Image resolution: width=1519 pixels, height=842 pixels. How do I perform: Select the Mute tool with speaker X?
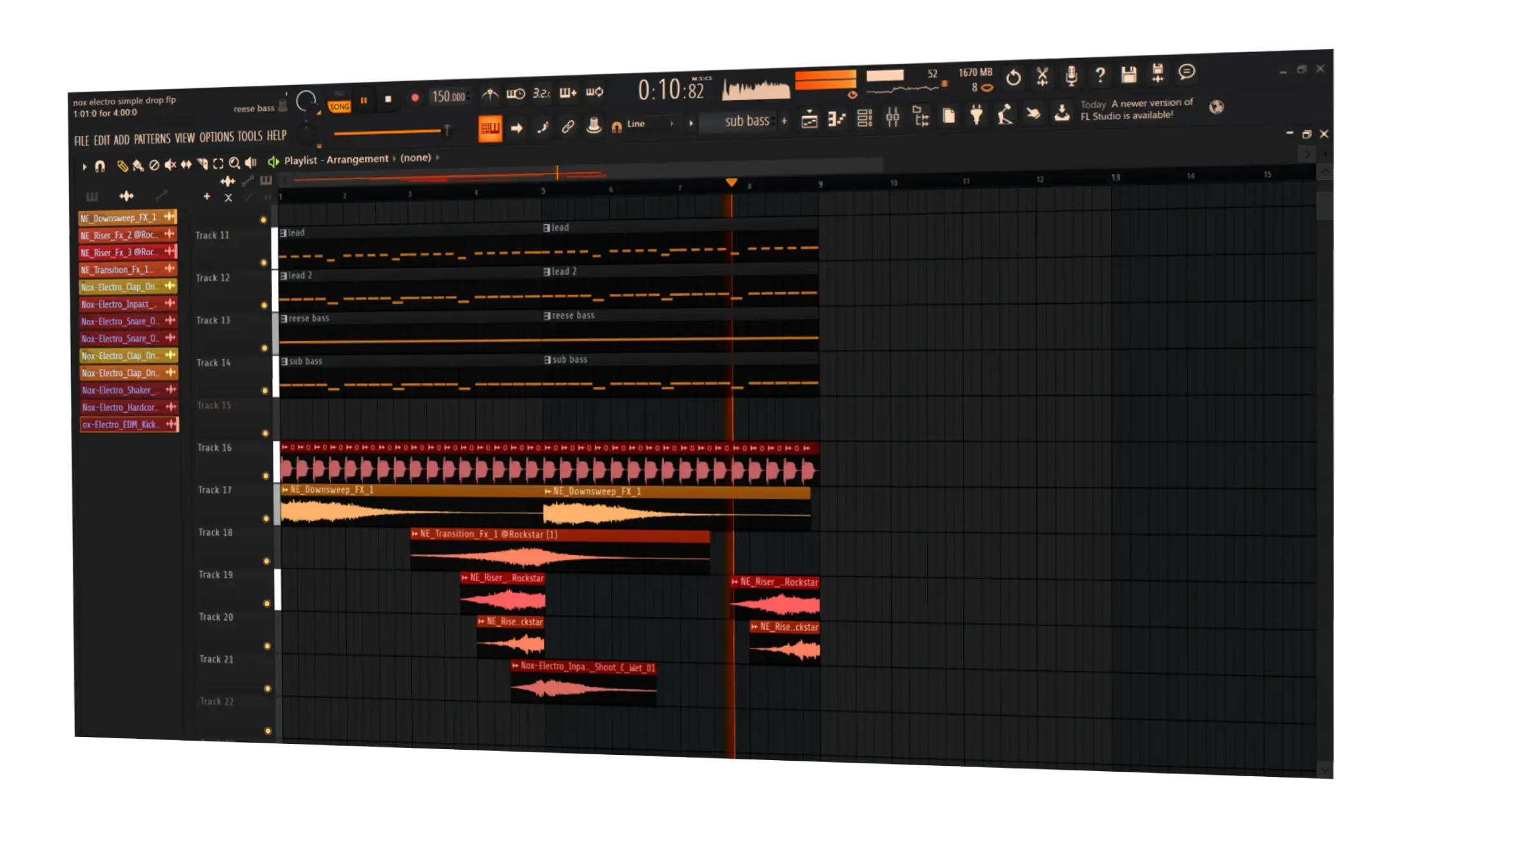[x=170, y=165]
